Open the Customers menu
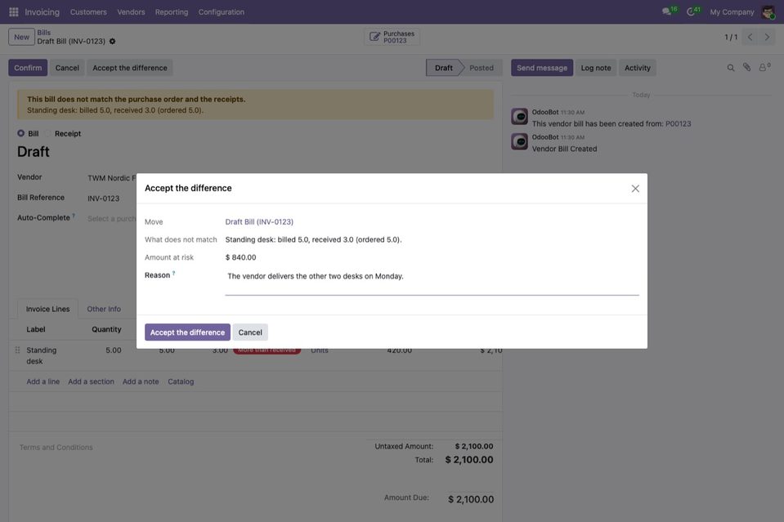This screenshot has width=784, height=522. [88, 12]
